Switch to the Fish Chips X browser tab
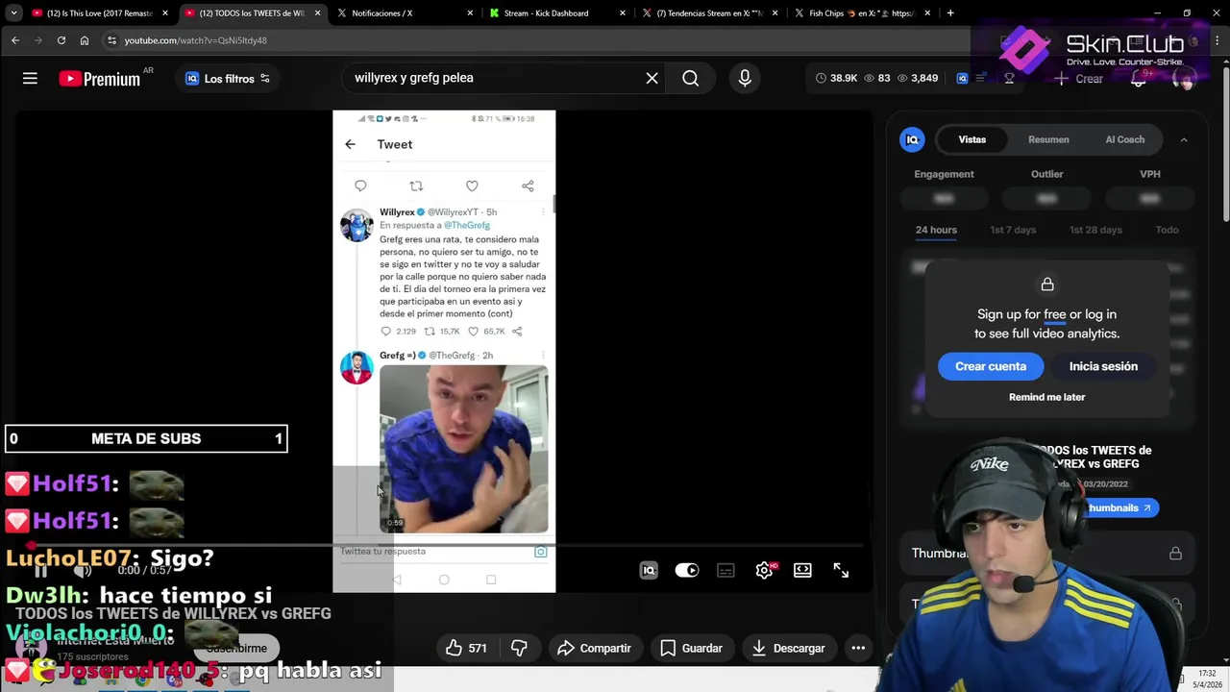The image size is (1230, 692). (862, 13)
